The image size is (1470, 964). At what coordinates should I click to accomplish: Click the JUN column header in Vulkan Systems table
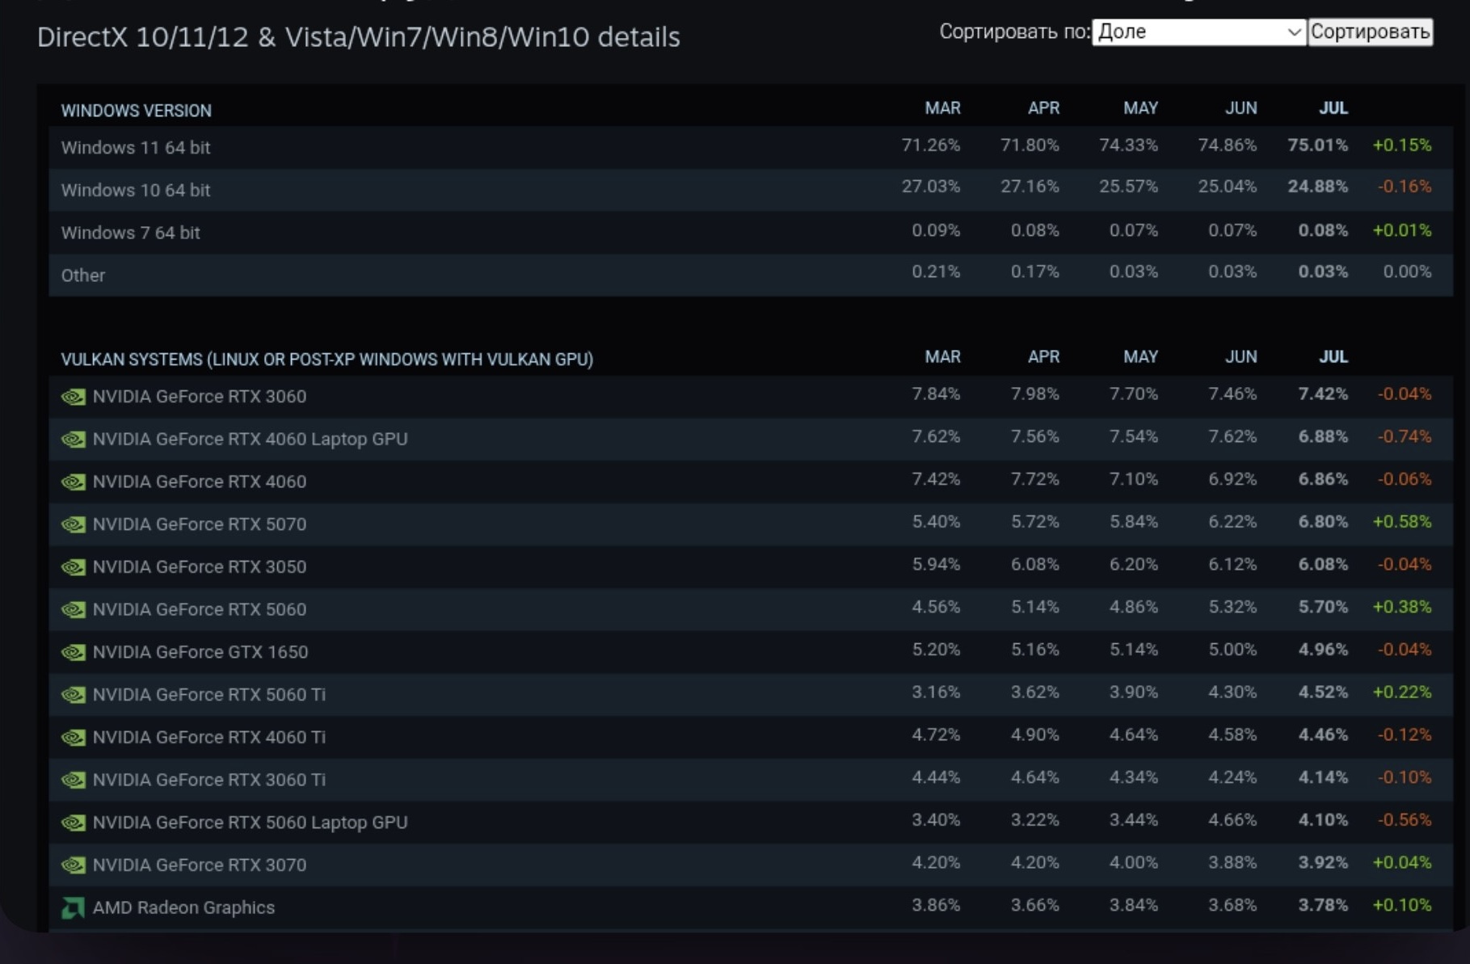point(1240,357)
